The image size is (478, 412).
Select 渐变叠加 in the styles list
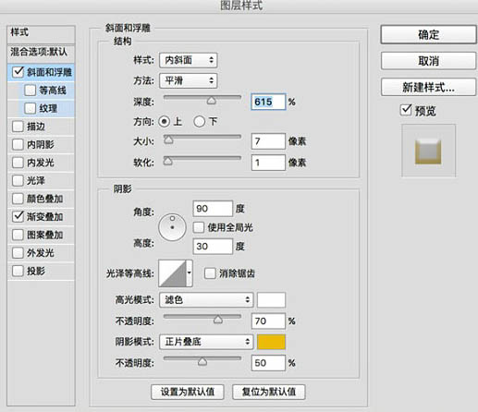[41, 217]
